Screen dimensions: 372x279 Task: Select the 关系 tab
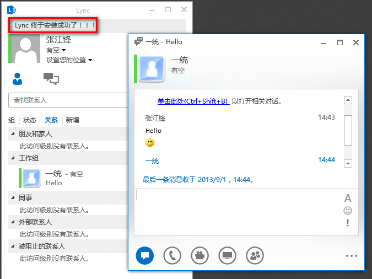pyautogui.click(x=51, y=120)
